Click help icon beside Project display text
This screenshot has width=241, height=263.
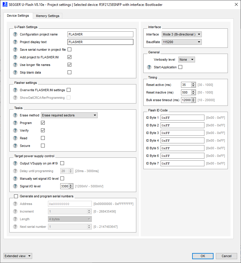point(15,42)
